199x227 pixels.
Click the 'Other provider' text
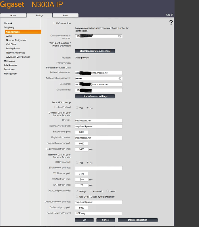(x=82, y=58)
